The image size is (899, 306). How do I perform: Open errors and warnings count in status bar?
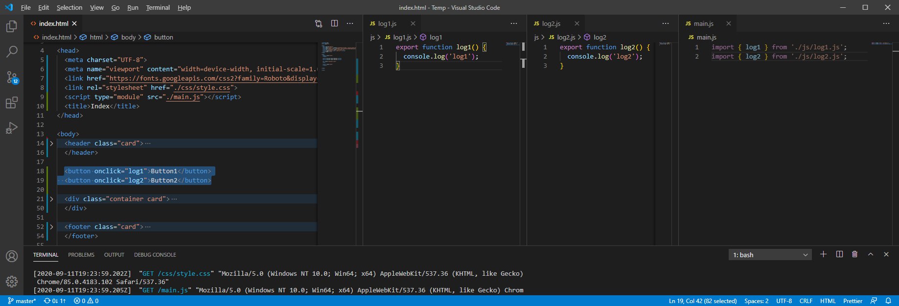[x=86, y=301]
